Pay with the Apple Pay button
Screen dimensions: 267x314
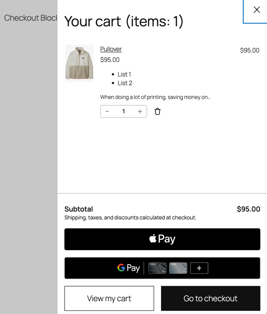coord(162,239)
